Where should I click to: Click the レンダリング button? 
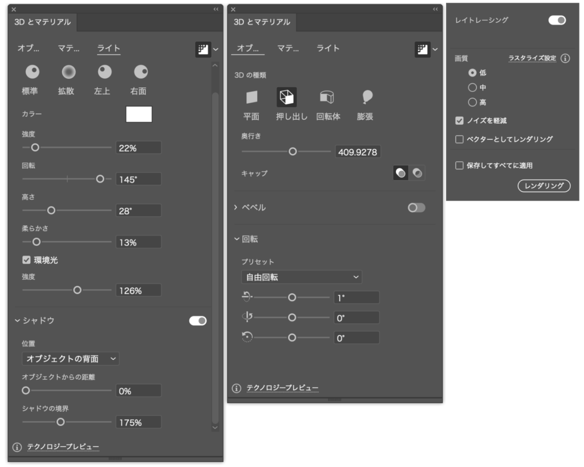tap(544, 185)
